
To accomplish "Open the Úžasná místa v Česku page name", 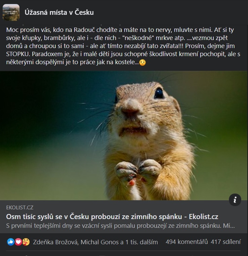I will tap(59, 12).
